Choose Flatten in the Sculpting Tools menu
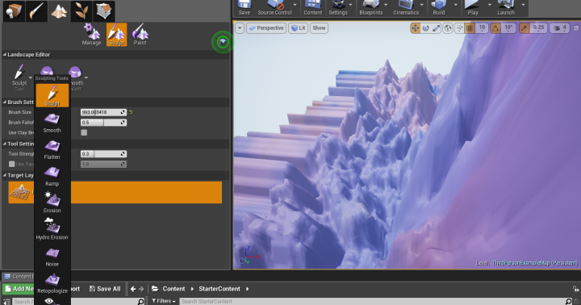 [x=52, y=149]
